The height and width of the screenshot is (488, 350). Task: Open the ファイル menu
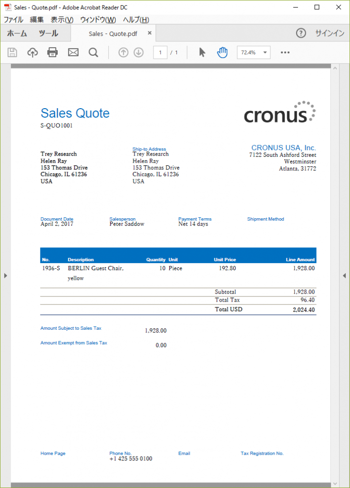coord(13,20)
